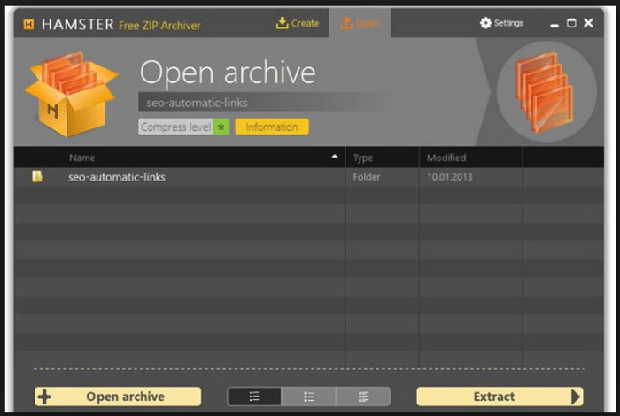Click the arrow on the Extract button
Viewport: 620px width, 416px height.
pos(576,397)
